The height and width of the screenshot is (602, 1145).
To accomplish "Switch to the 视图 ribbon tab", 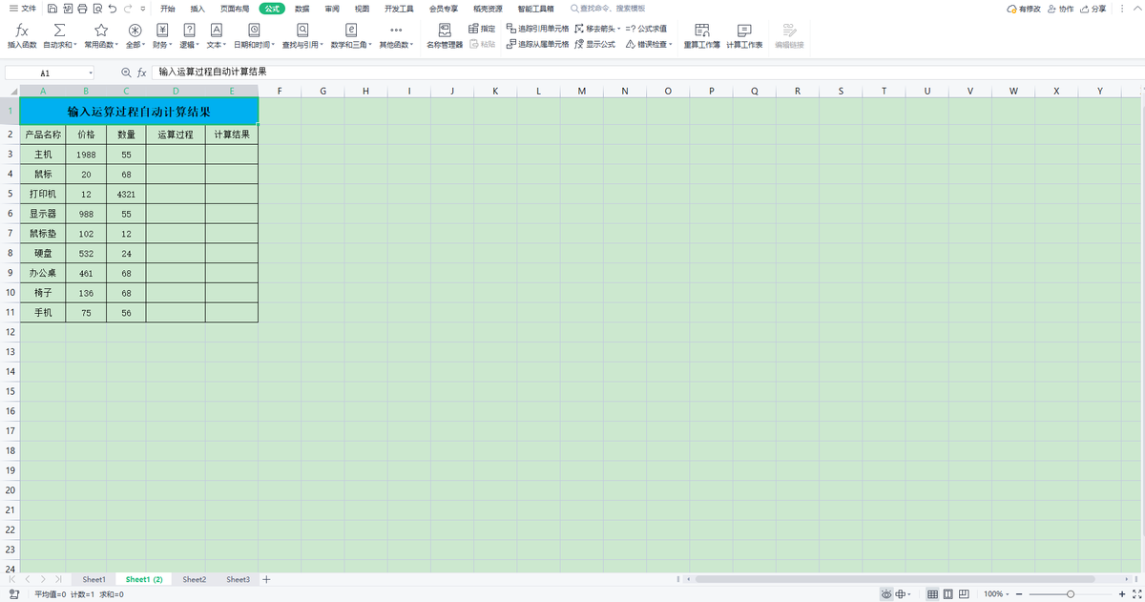I will point(362,8).
